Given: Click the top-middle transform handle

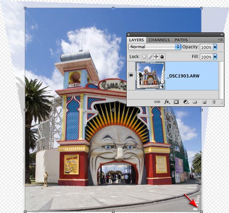Looking at the screenshot, I should pos(113,8).
